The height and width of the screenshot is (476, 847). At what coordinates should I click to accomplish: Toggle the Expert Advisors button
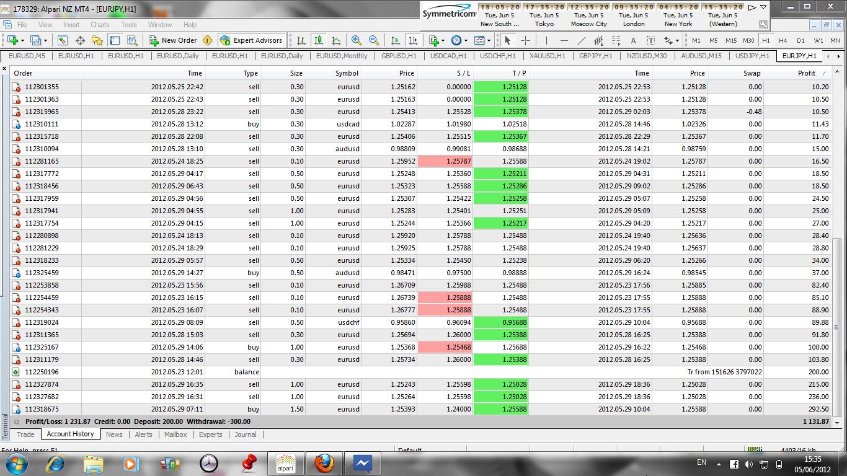point(251,40)
